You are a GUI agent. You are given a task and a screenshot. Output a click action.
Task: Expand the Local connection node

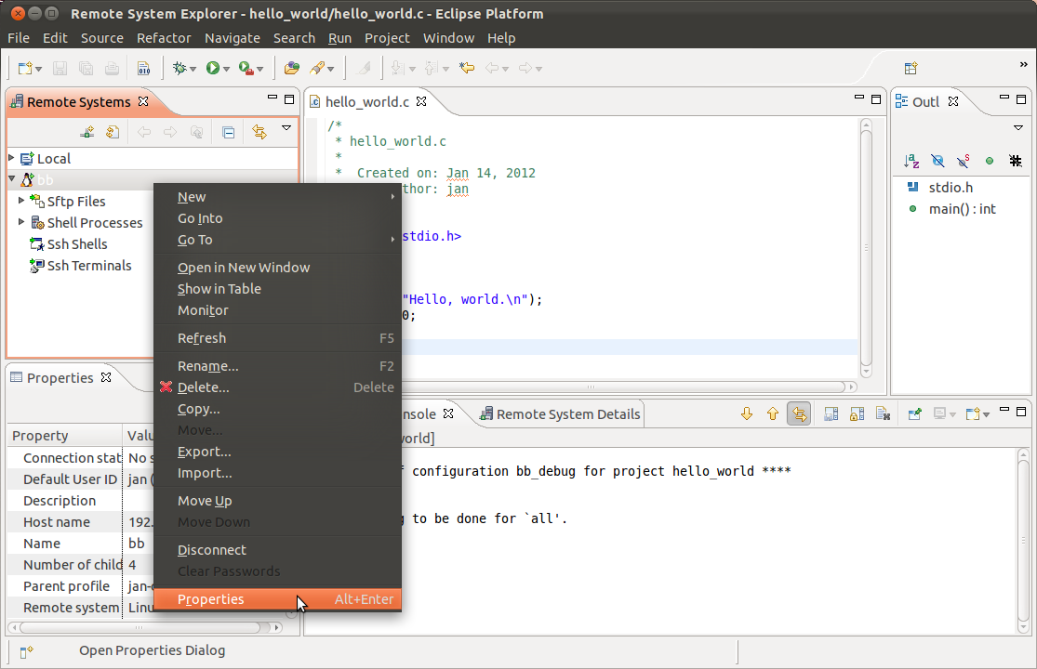11,158
